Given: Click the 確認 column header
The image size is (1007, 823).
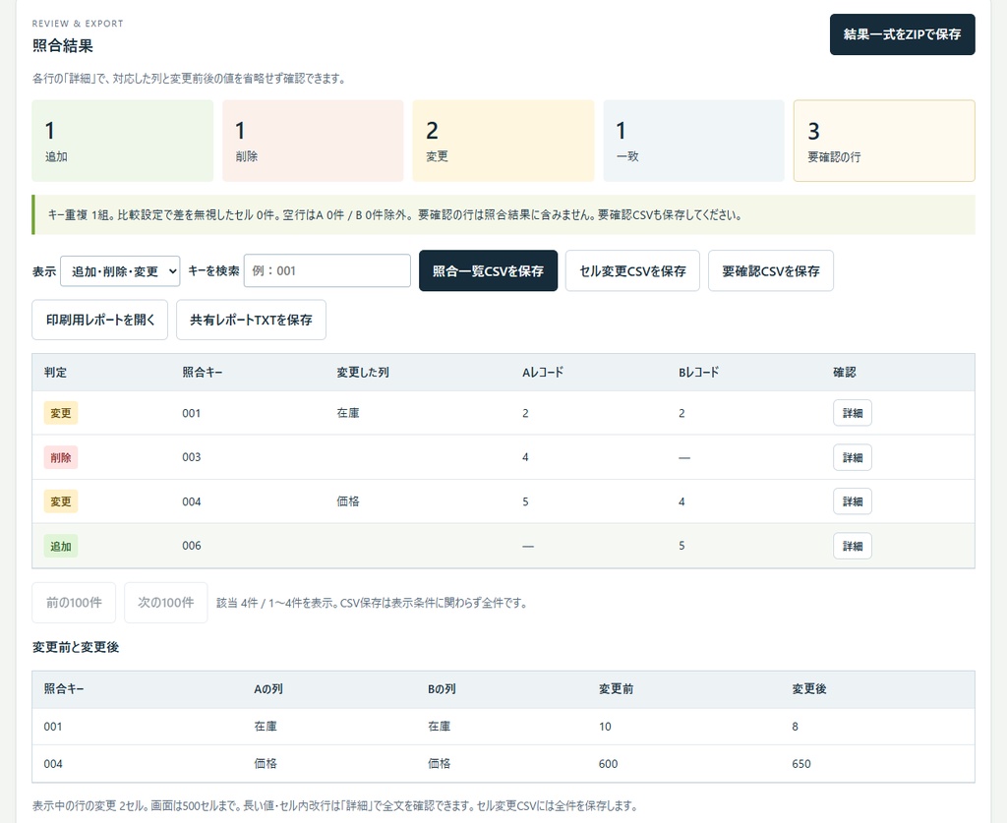Looking at the screenshot, I should tap(845, 373).
